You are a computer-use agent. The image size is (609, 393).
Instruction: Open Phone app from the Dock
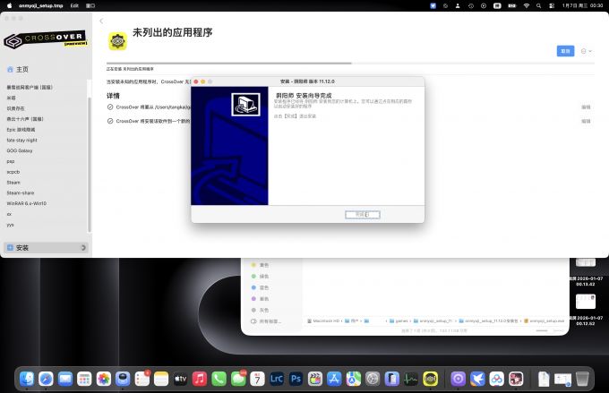219,379
